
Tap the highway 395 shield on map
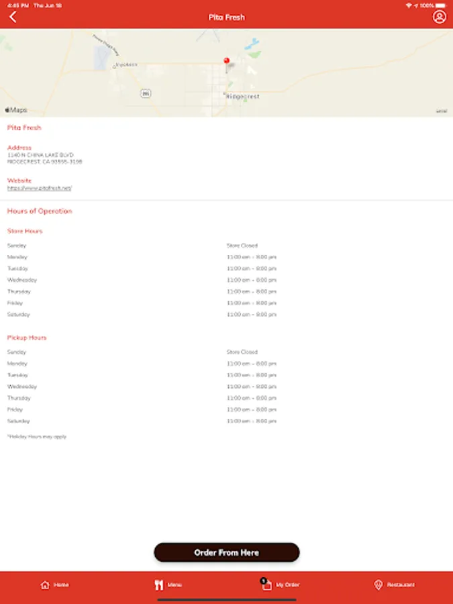(145, 93)
